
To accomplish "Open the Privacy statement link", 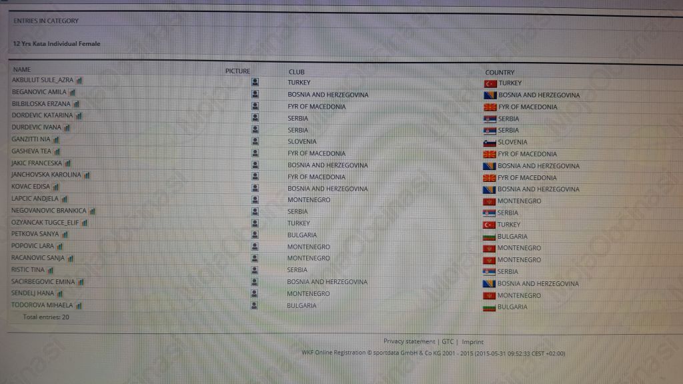I will [x=409, y=341].
